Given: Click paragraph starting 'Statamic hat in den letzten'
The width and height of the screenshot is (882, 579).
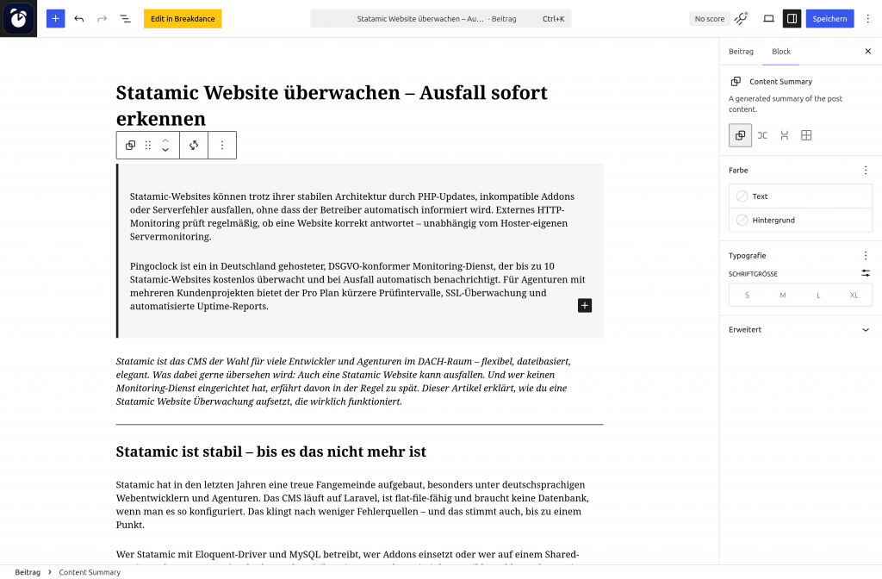Looking at the screenshot, I should click(352, 505).
